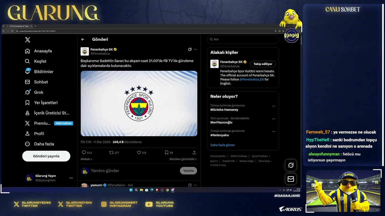This screenshot has height=216, width=385.
Task: Open more options for #Netenyahu trend
Action: coord(274,131)
